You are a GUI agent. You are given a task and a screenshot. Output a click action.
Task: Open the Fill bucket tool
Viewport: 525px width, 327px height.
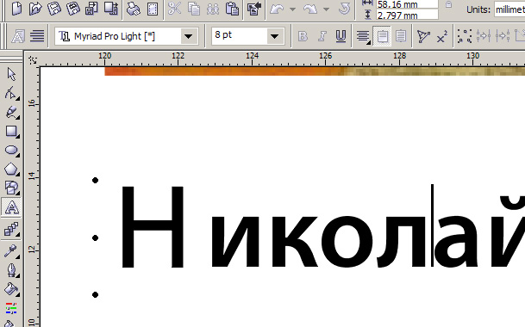11,289
